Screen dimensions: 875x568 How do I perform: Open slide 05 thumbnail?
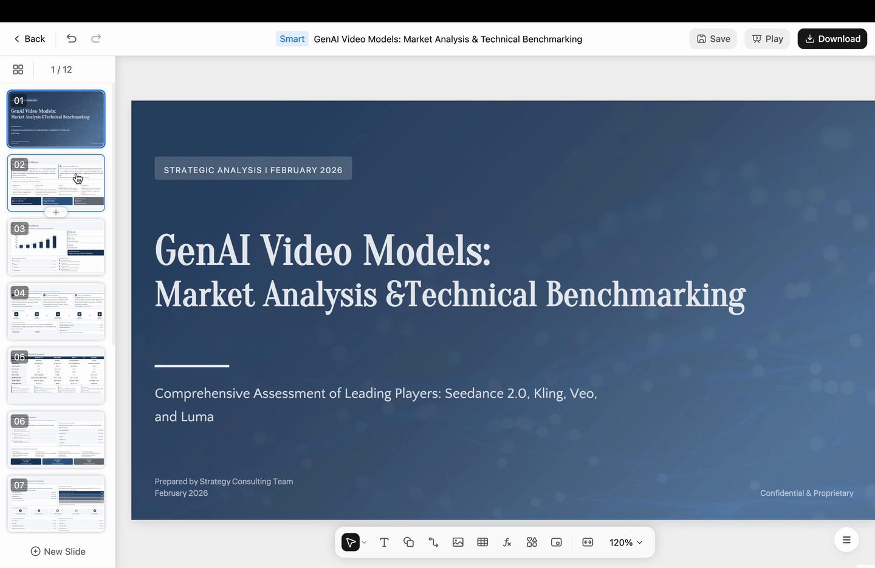click(x=56, y=375)
